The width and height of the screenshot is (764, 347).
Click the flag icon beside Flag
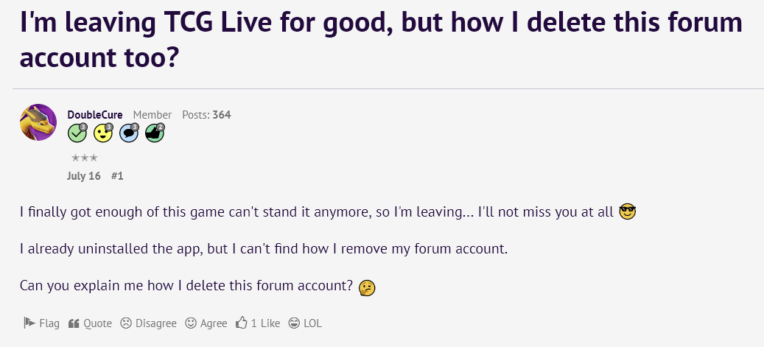pos(29,323)
